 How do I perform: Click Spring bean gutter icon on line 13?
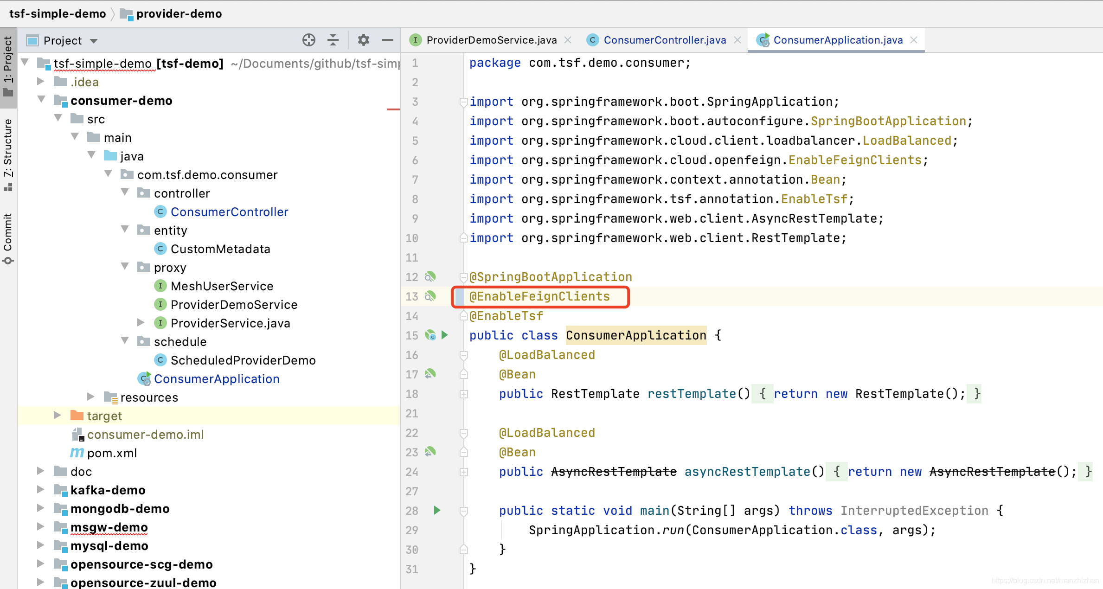coord(430,296)
